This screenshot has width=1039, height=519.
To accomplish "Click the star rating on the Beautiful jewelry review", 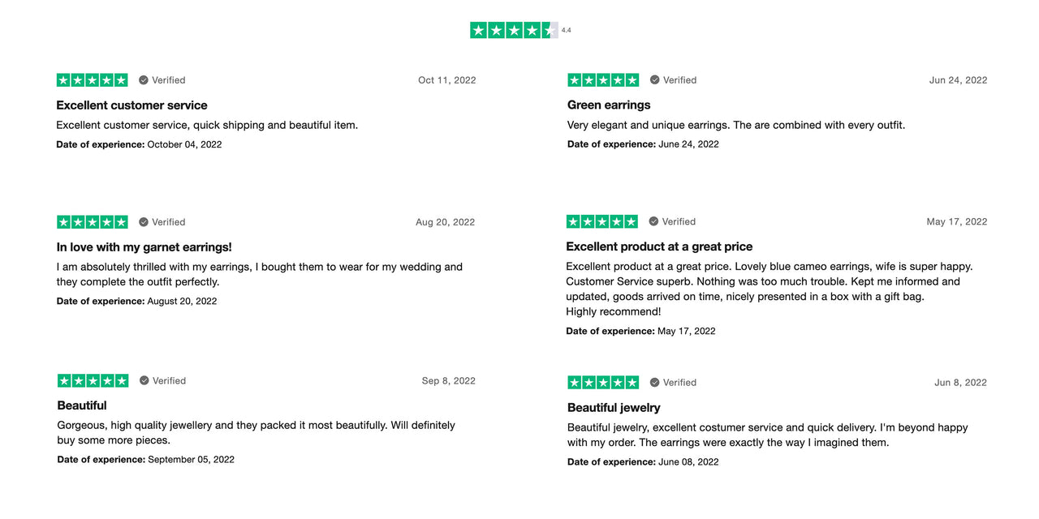I will pyautogui.click(x=603, y=382).
